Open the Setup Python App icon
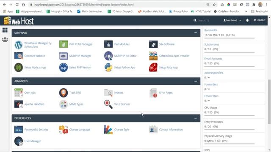 108,68
